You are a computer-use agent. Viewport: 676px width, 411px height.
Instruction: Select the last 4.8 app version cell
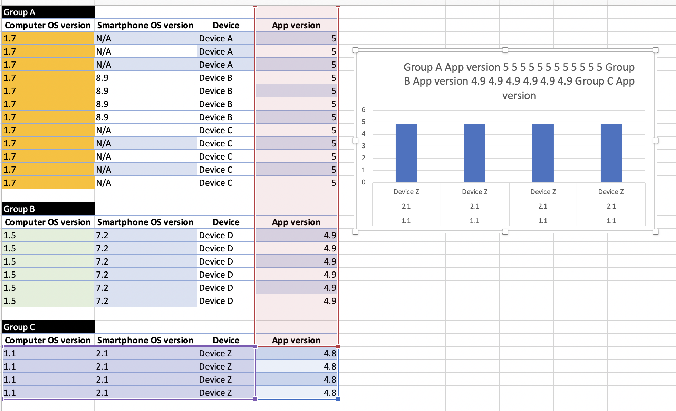click(296, 393)
